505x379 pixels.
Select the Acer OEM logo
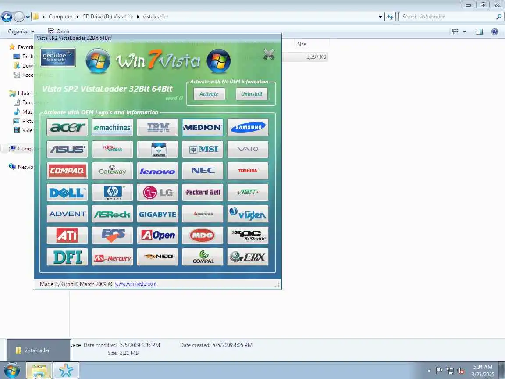67,127
